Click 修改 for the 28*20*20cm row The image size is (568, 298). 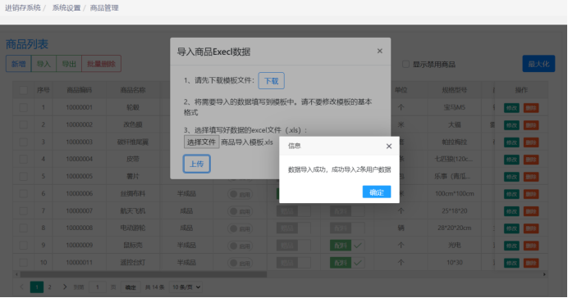tap(511, 228)
